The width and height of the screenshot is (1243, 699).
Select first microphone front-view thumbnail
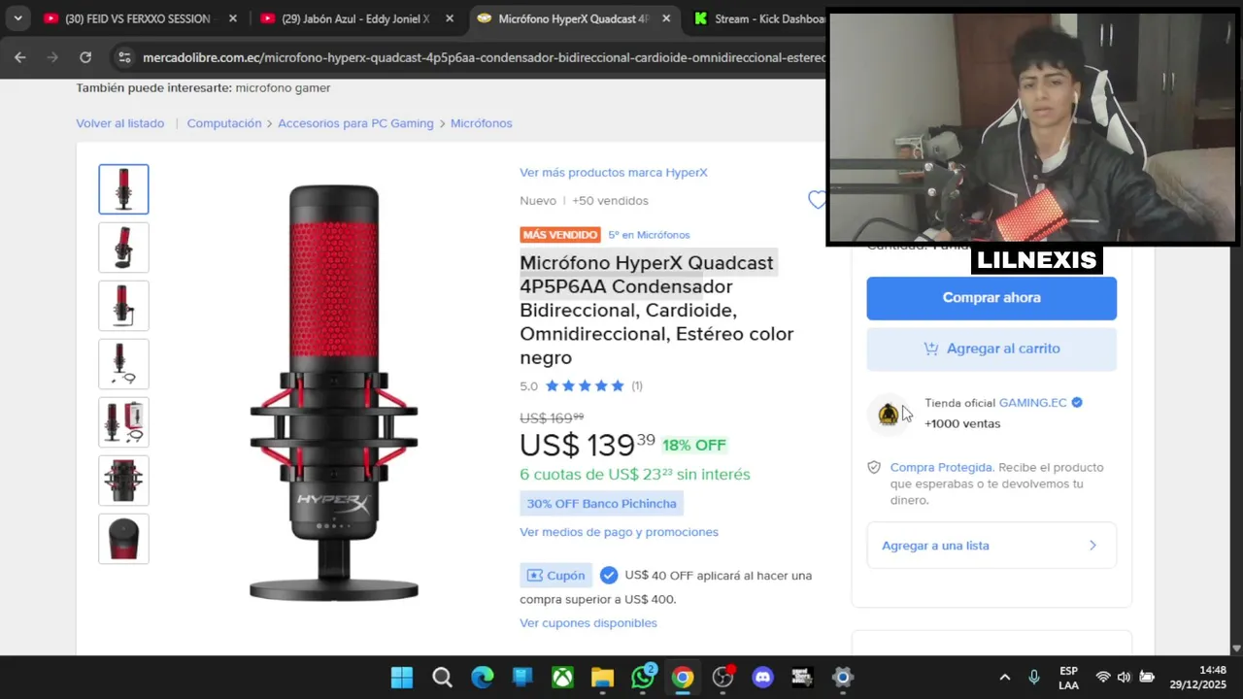tap(123, 189)
